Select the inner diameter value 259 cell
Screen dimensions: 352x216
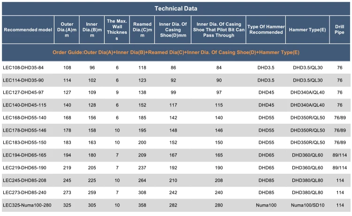[92, 192]
